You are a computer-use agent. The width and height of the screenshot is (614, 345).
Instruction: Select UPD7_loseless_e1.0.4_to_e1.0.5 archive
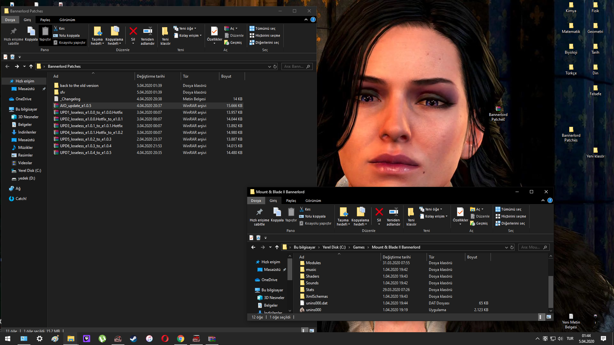point(148,153)
